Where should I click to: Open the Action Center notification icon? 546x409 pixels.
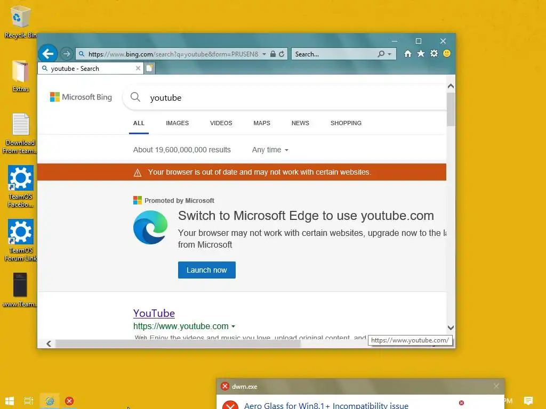[x=528, y=400]
